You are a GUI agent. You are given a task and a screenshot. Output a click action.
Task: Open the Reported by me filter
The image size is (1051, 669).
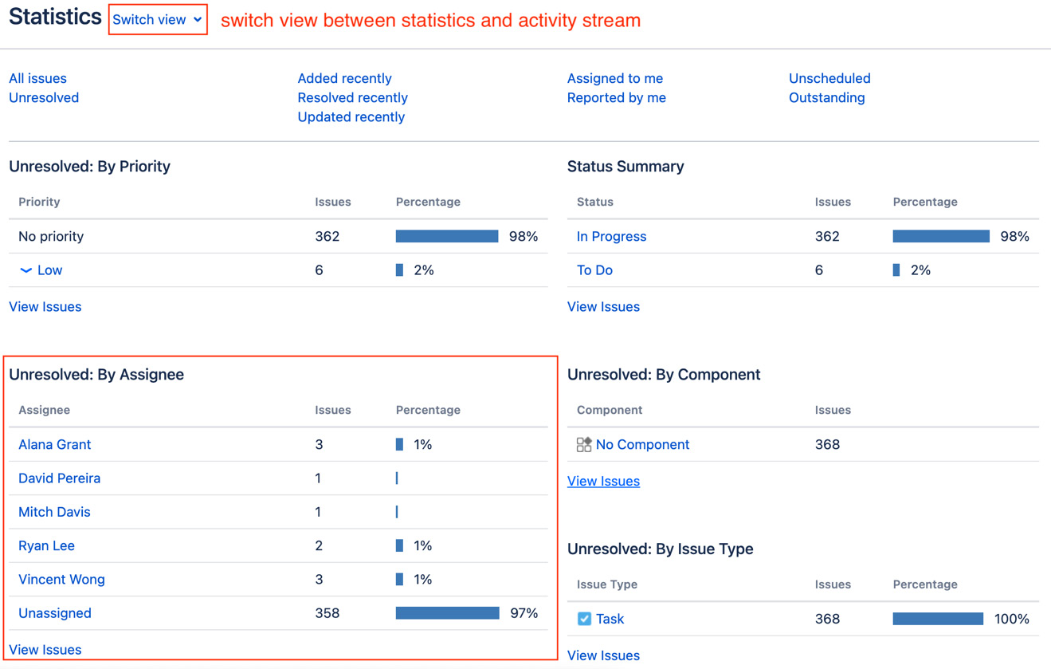click(x=616, y=97)
